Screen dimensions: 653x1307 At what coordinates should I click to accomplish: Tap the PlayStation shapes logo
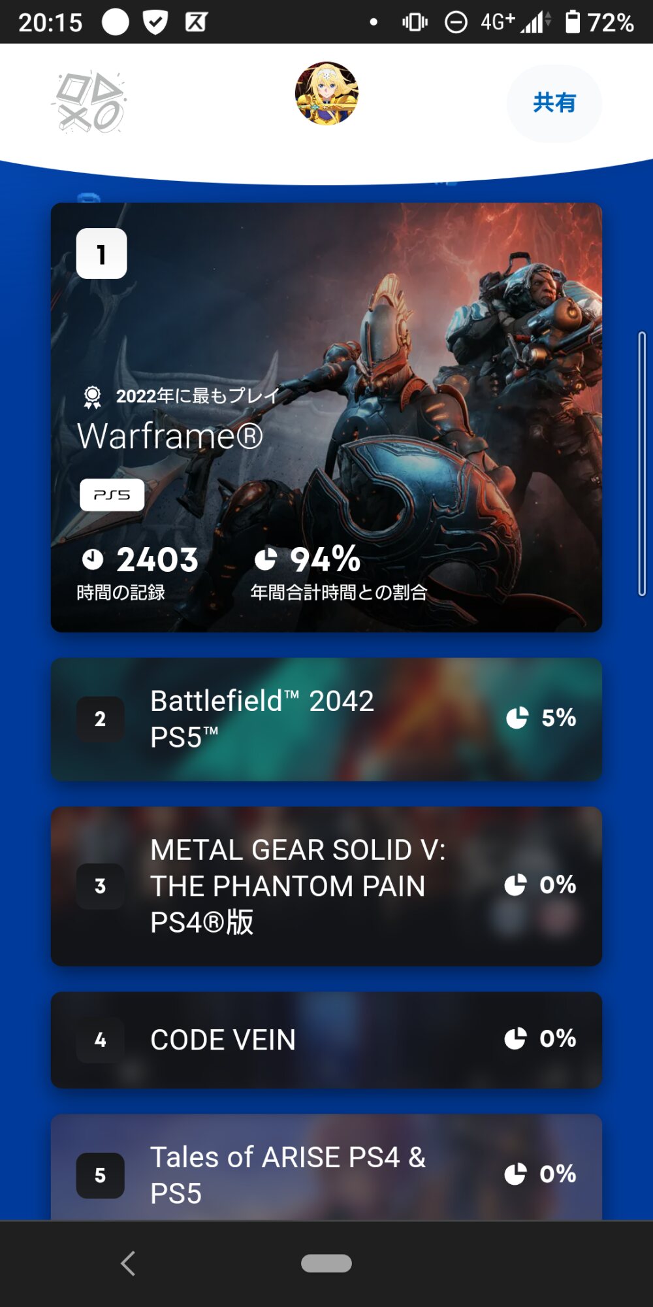pos(90,102)
